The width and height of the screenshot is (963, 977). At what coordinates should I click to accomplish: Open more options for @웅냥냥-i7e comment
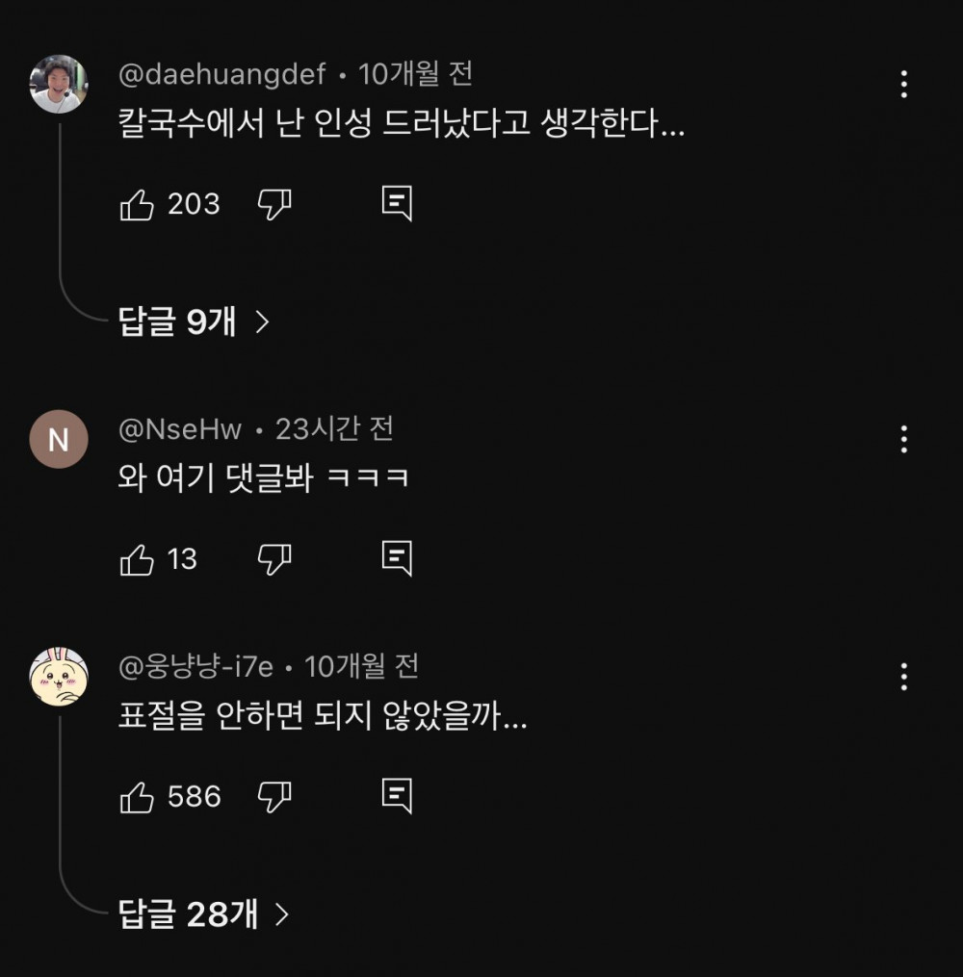coord(903,677)
